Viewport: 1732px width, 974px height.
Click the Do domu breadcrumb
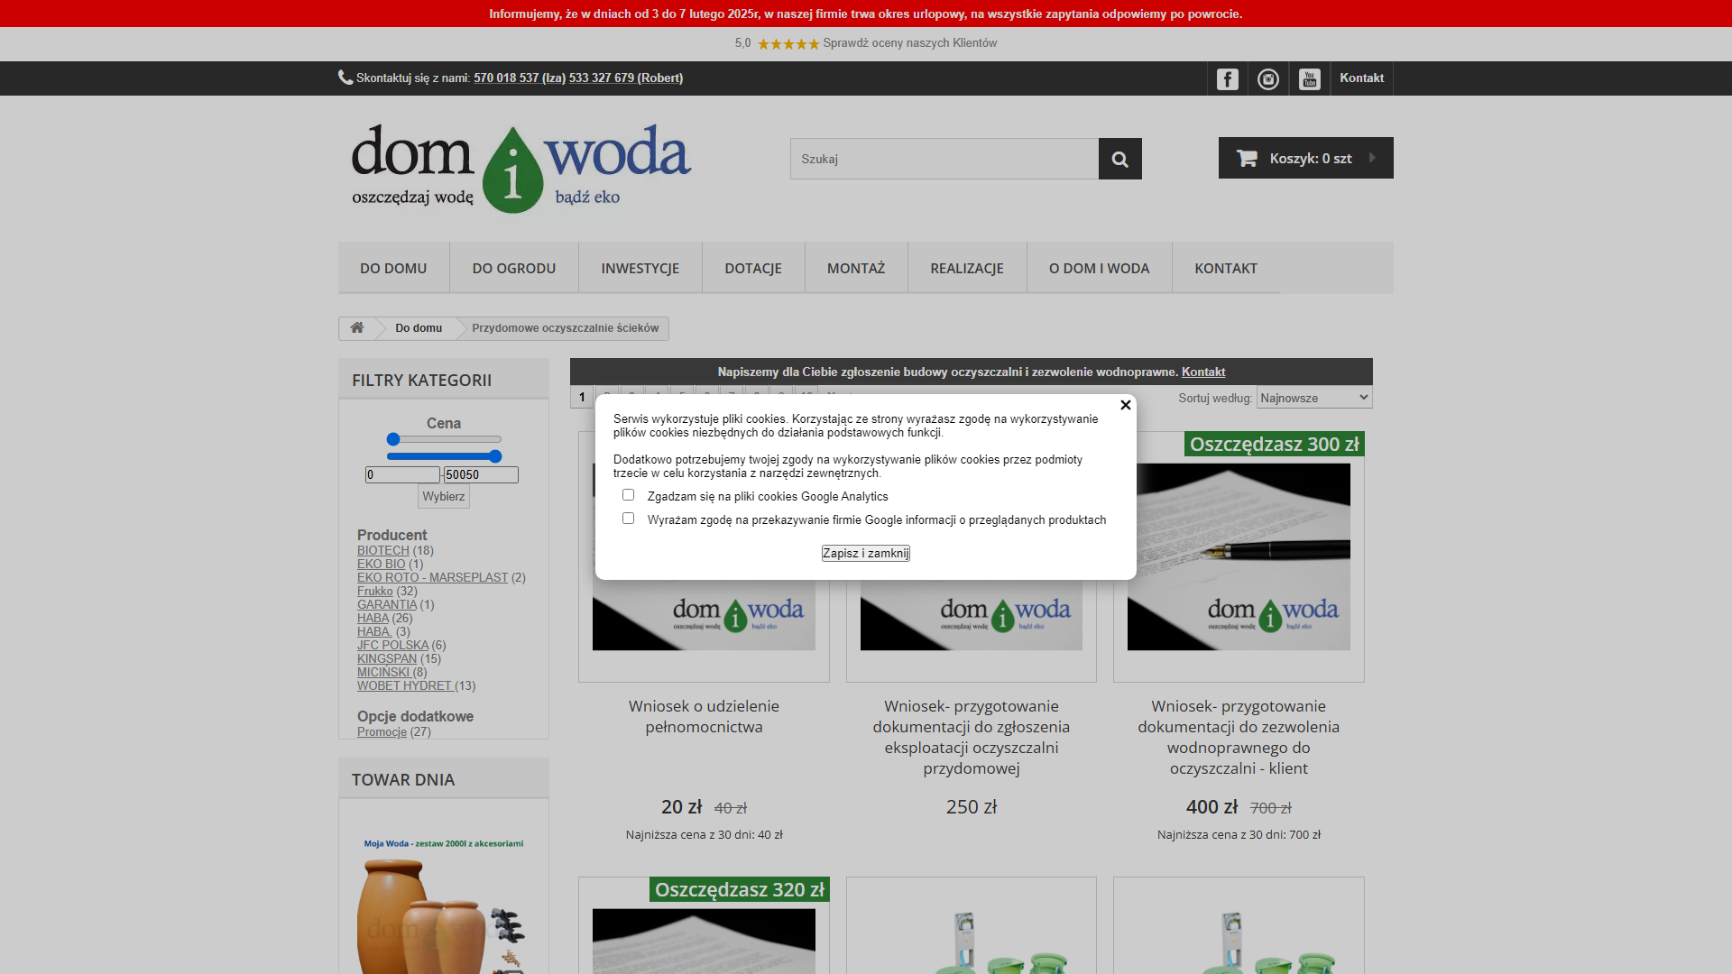pyautogui.click(x=419, y=327)
